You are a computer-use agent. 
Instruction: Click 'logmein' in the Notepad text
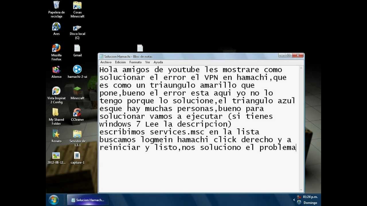(x=157, y=140)
